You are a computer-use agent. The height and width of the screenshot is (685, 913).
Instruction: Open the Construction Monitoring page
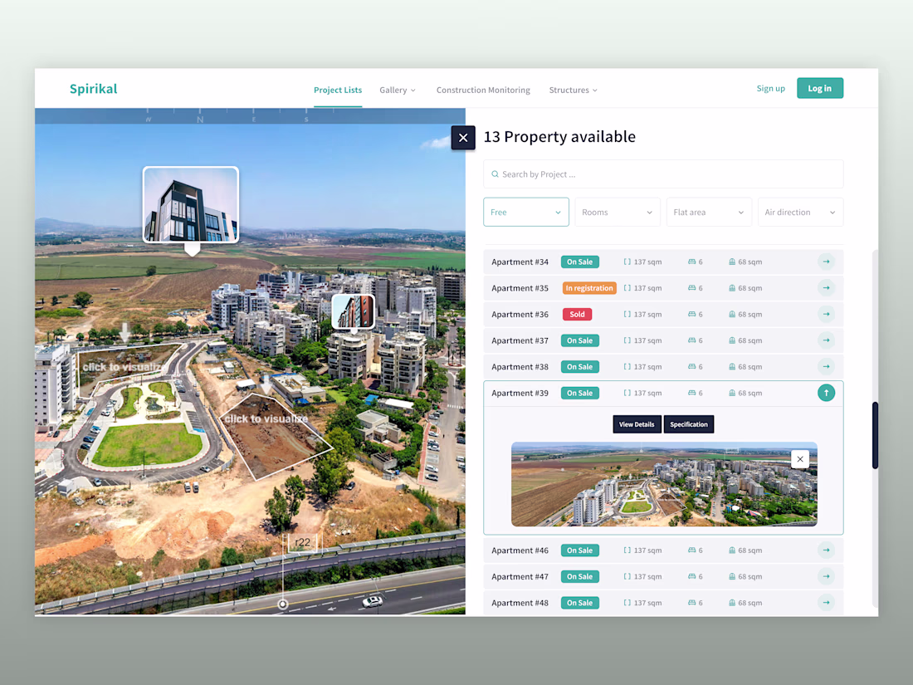pos(483,90)
